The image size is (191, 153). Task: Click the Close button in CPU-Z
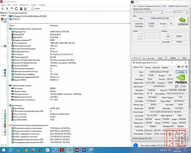click(x=184, y=58)
